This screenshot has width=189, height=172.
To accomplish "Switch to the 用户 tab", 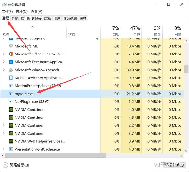I will tap(57, 19).
